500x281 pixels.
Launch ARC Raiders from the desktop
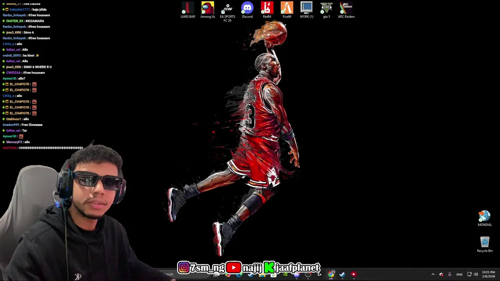click(346, 10)
